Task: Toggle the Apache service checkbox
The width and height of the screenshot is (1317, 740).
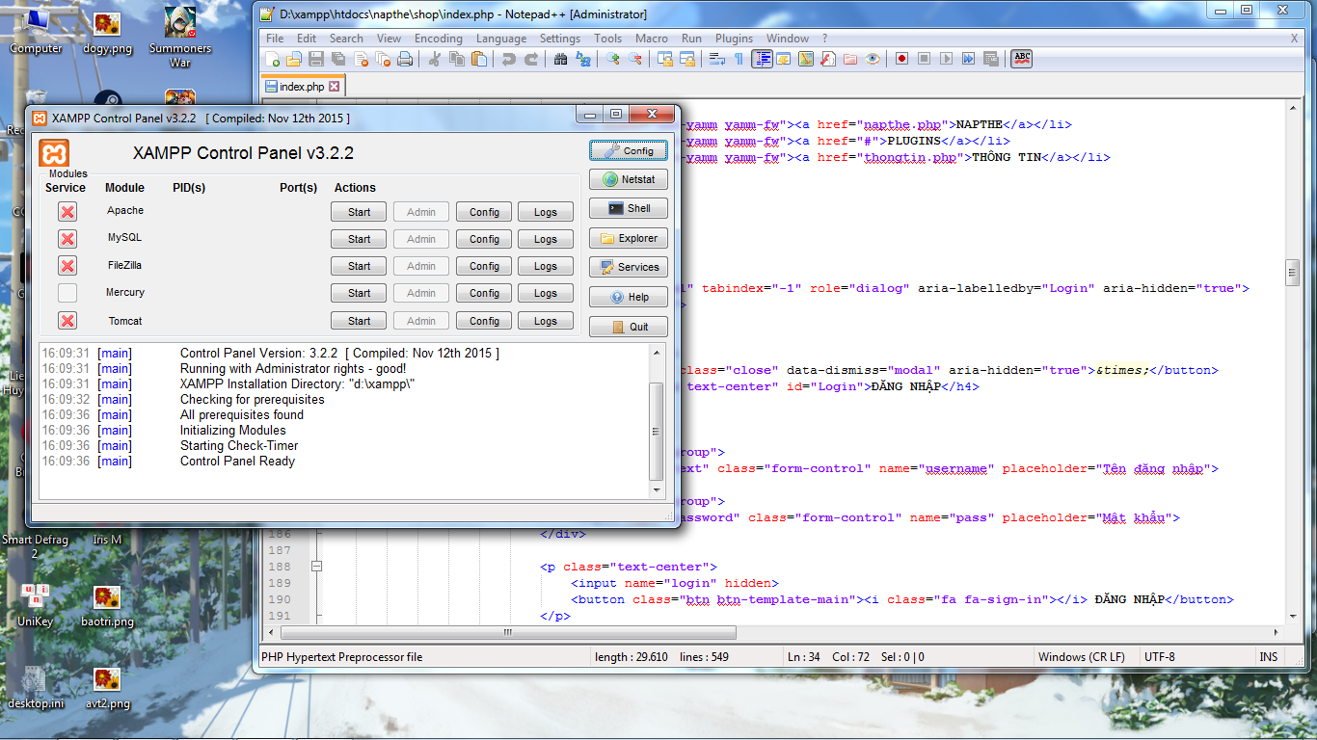Action: (x=67, y=212)
